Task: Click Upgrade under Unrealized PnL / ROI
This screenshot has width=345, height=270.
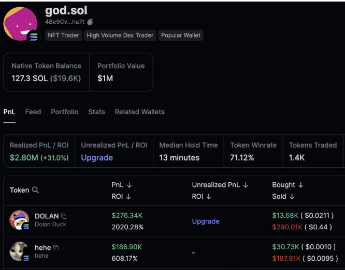Action: pyautogui.click(x=97, y=157)
